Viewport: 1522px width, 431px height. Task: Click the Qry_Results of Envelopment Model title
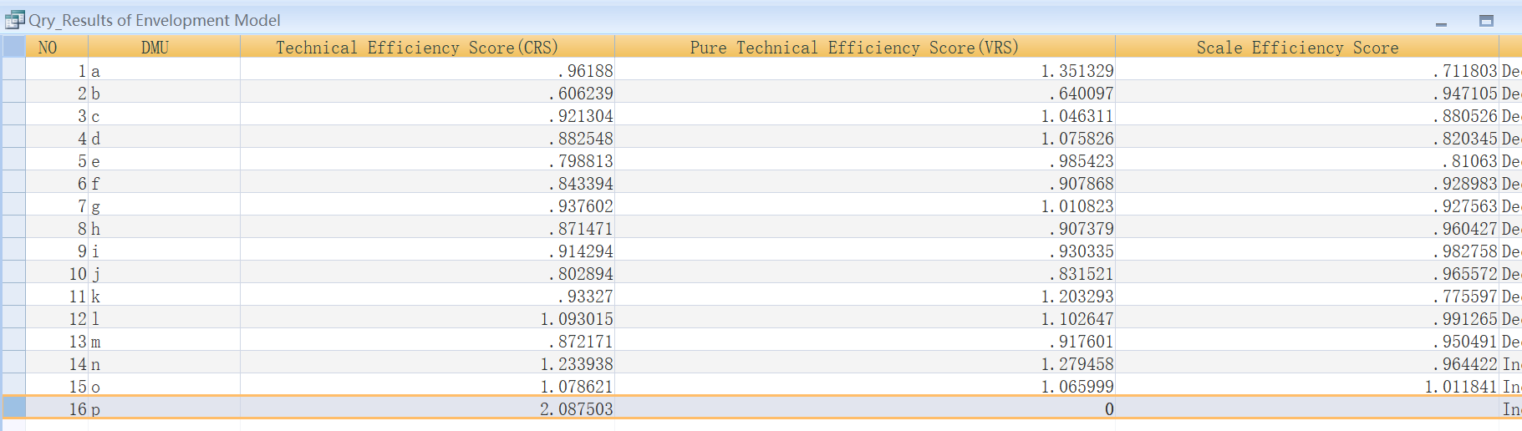pos(155,20)
